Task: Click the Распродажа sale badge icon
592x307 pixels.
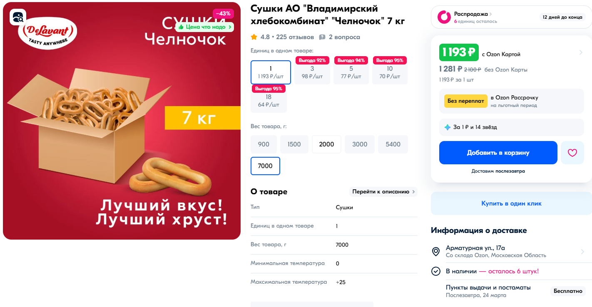Action: (x=444, y=17)
